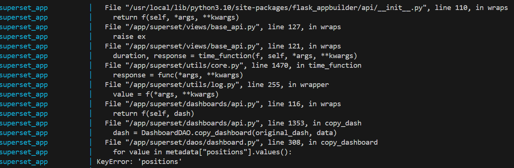This screenshot has height=168, width=514.
Task: Click the time_function(f, self, *args, **kwargs) line
Action: [x=235, y=56]
